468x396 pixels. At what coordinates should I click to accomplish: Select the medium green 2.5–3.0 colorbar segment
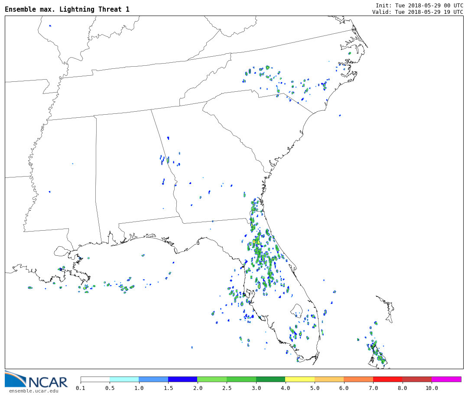click(x=241, y=379)
